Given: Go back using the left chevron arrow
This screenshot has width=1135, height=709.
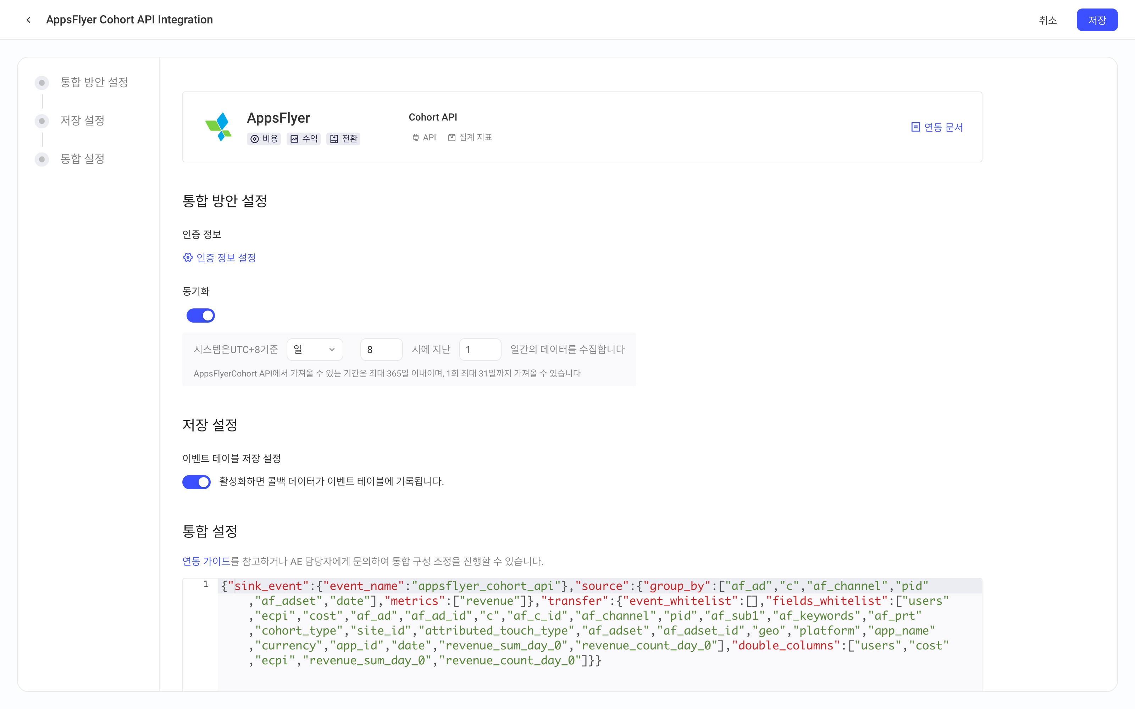Looking at the screenshot, I should [29, 20].
